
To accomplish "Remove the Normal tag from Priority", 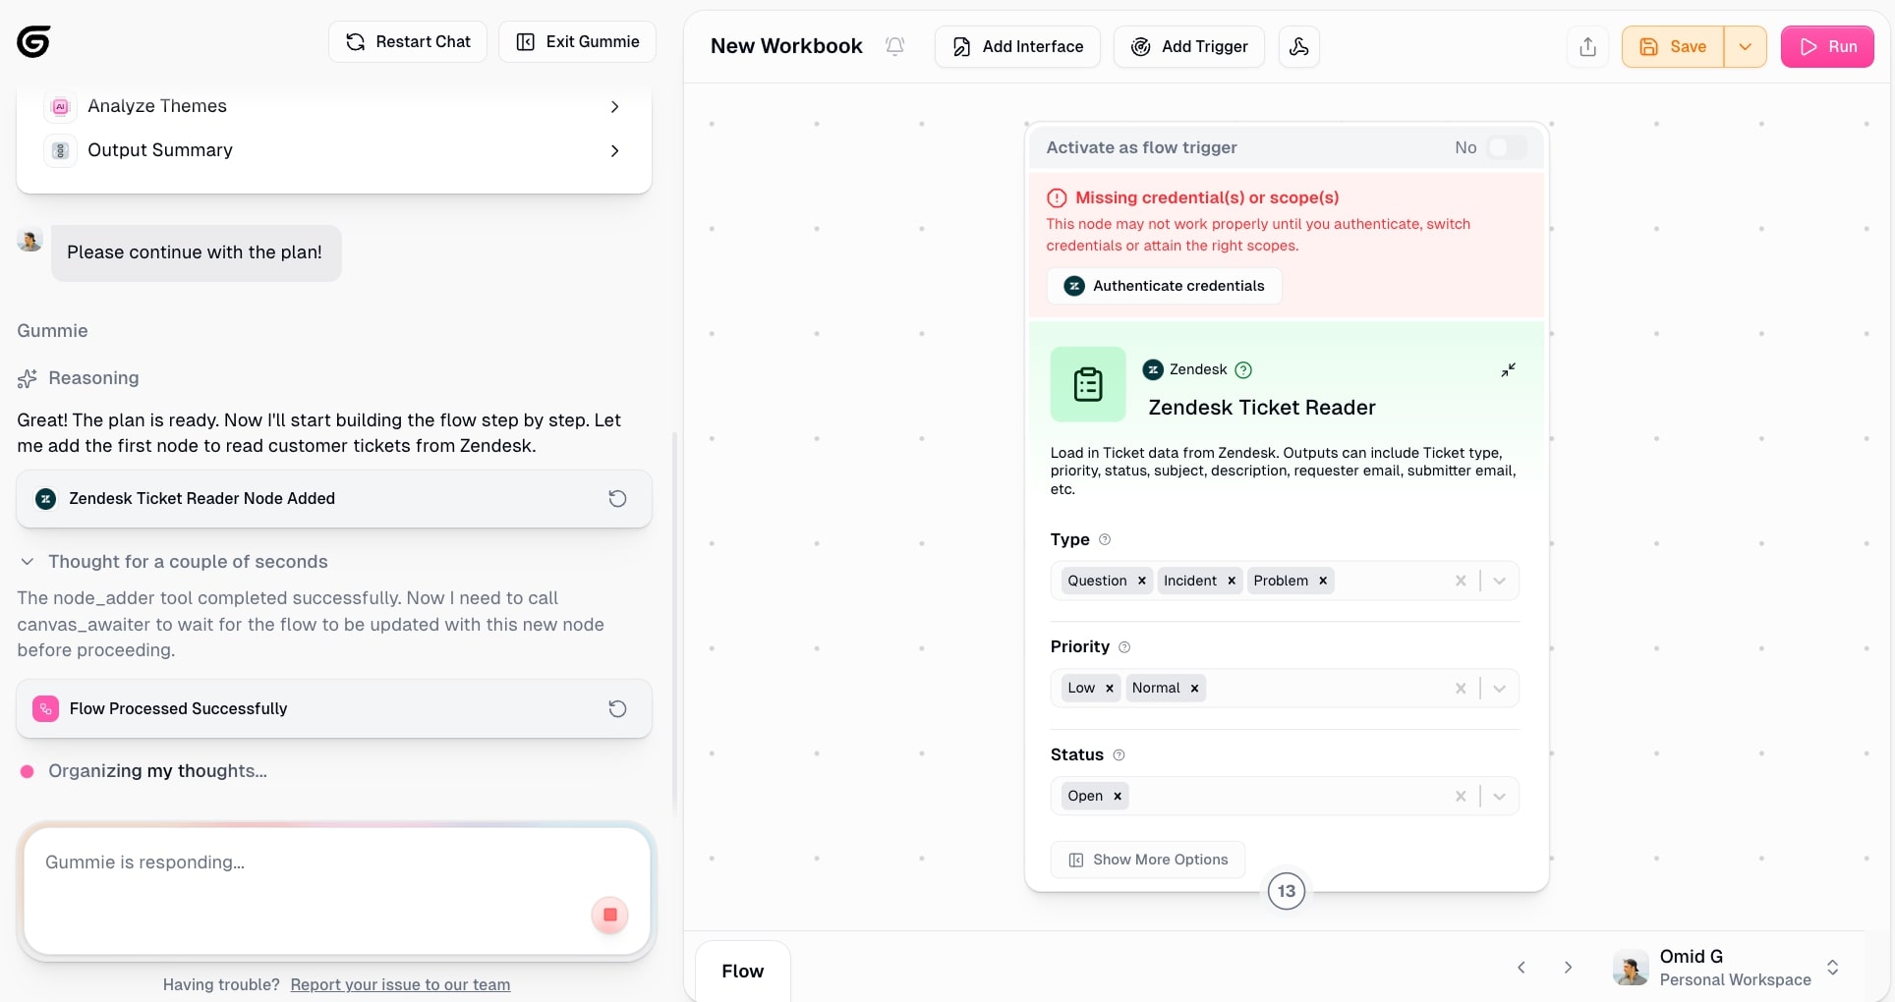I will (x=1194, y=689).
